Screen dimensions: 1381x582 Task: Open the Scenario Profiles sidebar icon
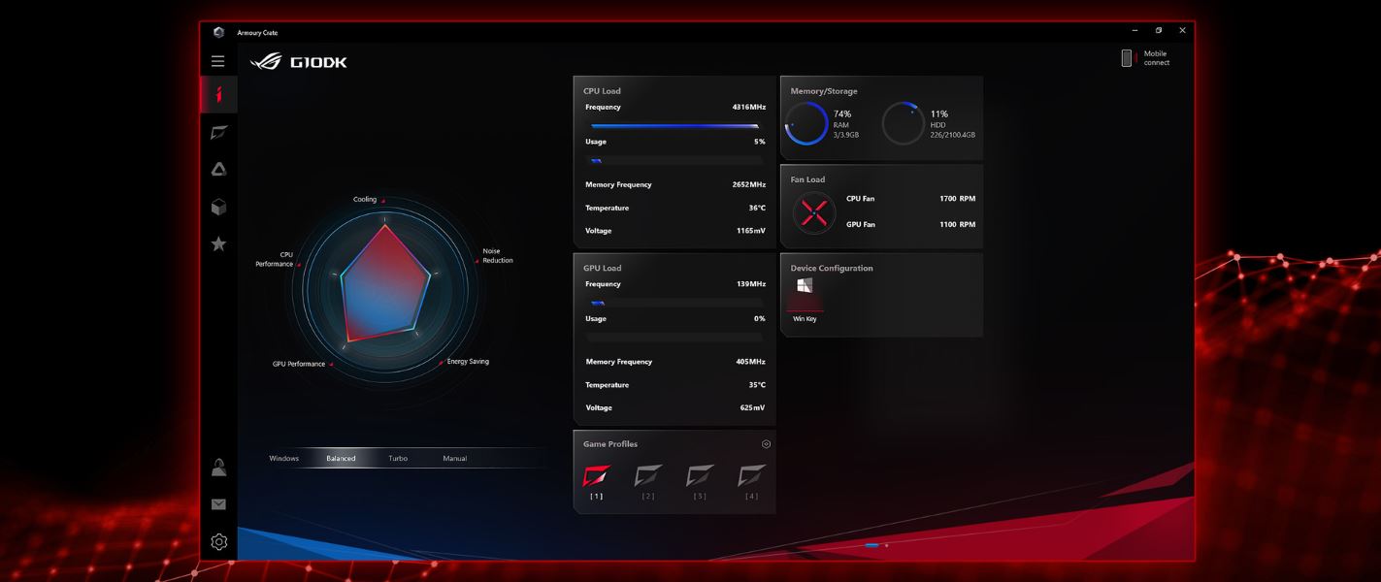(219, 132)
